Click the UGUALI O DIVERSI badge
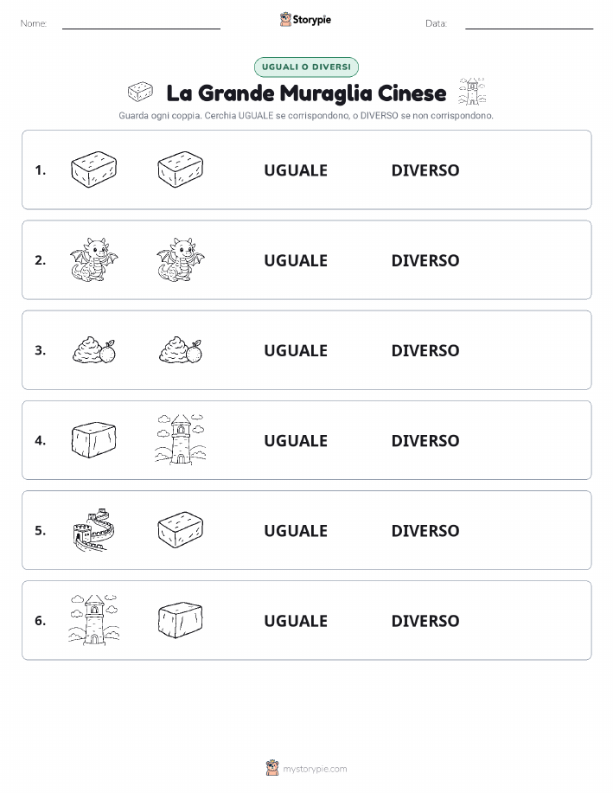Viewport: 613px width, 793px height. 306,67
